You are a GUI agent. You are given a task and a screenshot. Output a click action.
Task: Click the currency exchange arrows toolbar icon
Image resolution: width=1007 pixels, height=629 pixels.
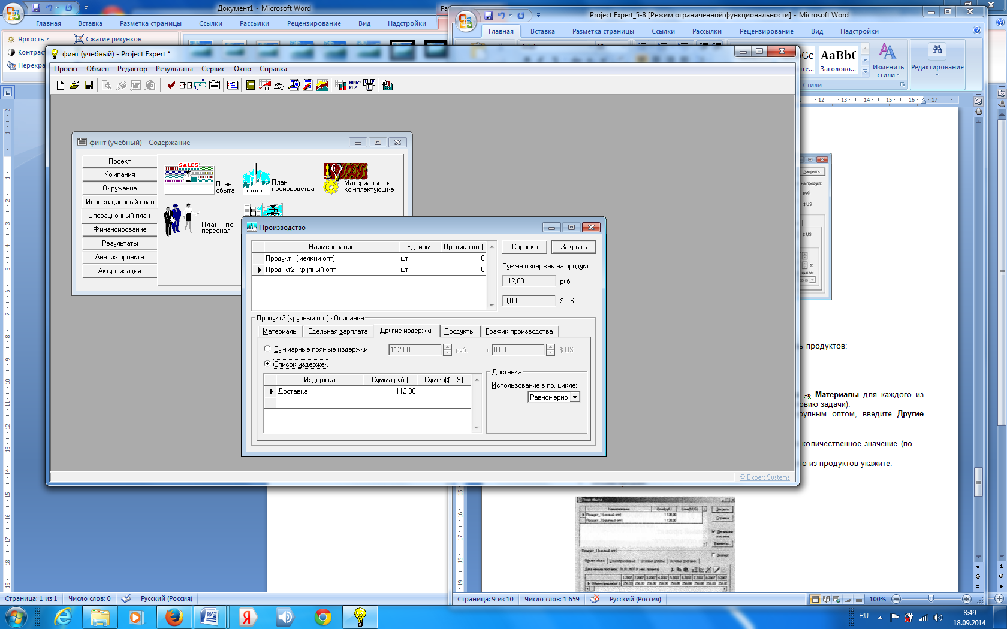[200, 86]
